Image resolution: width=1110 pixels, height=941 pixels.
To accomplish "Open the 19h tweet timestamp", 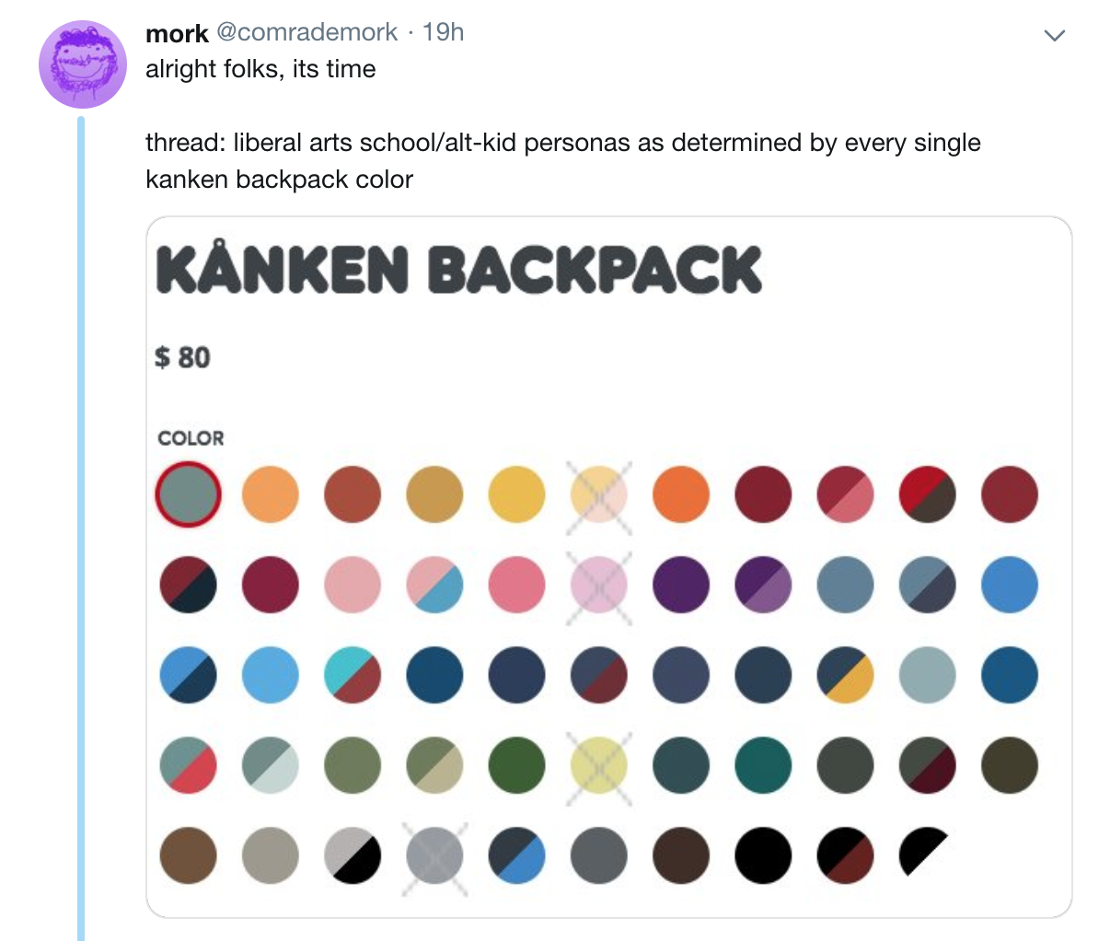I will [x=443, y=32].
